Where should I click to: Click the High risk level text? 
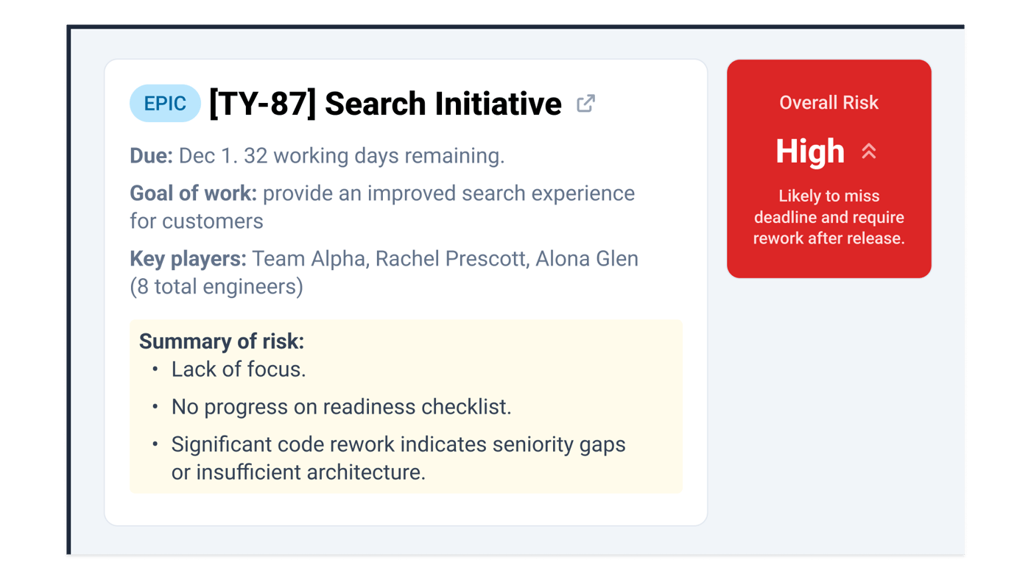coord(810,152)
